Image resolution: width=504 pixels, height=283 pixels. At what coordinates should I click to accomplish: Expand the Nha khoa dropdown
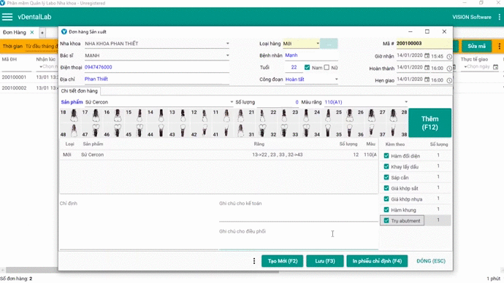pyautogui.click(x=228, y=43)
